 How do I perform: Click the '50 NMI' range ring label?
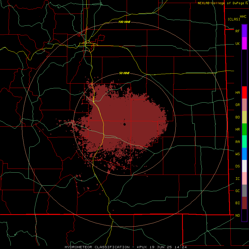[x=124, y=73]
